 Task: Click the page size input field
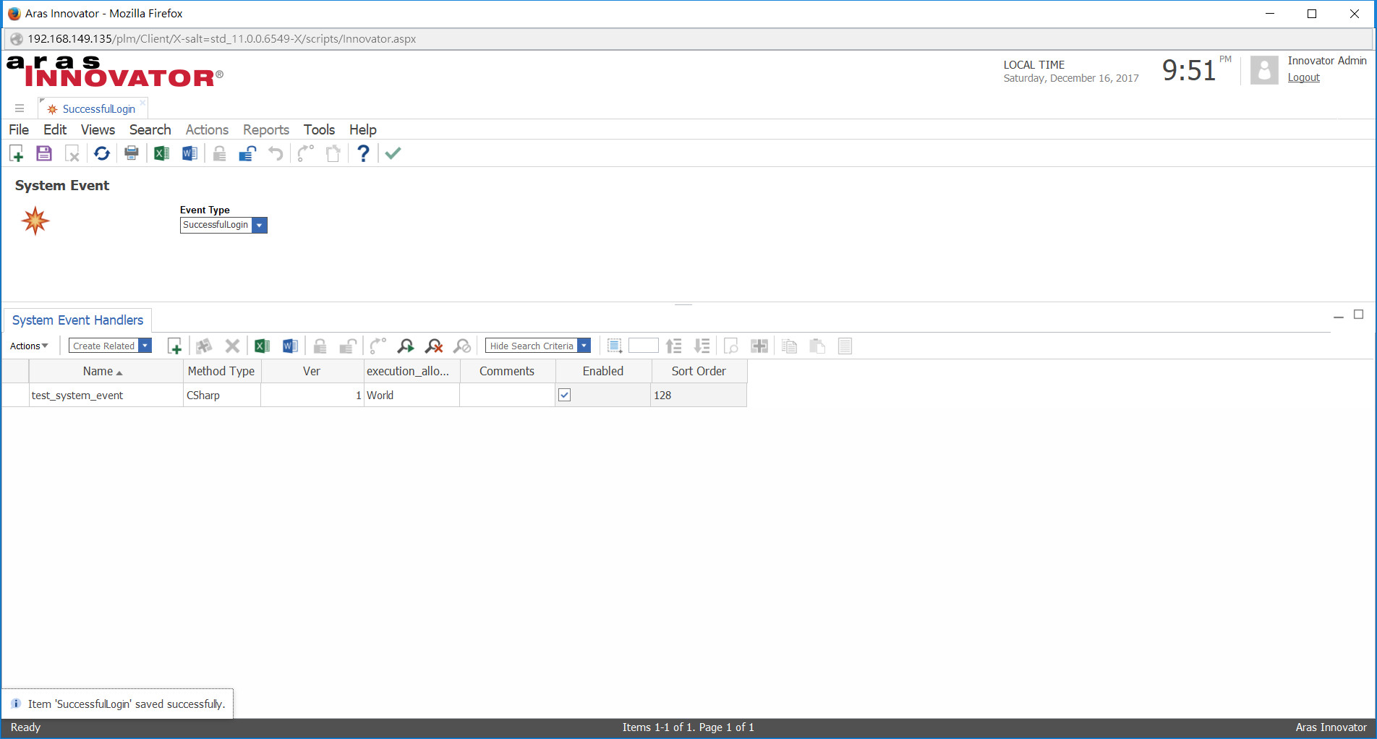pyautogui.click(x=644, y=346)
